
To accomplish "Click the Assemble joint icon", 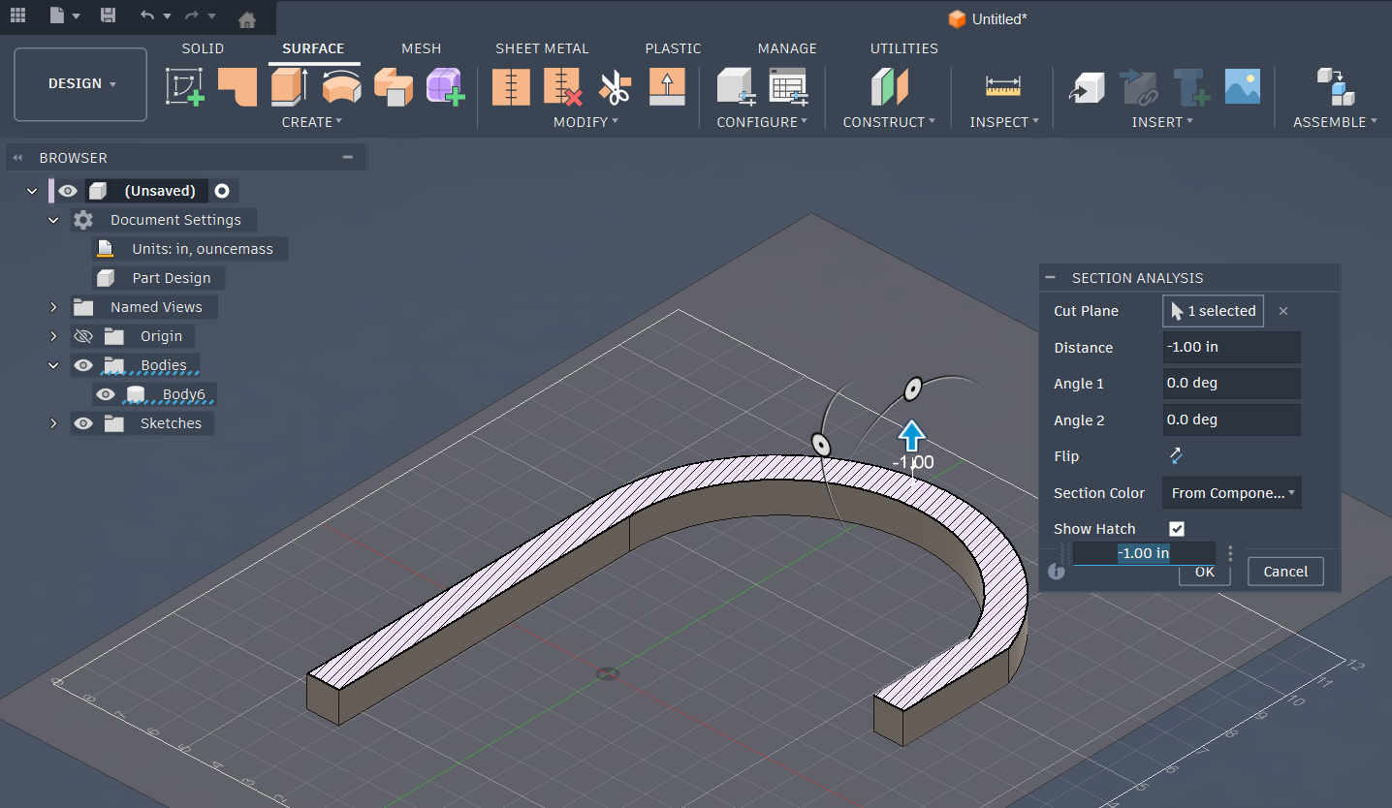I will 1335,87.
